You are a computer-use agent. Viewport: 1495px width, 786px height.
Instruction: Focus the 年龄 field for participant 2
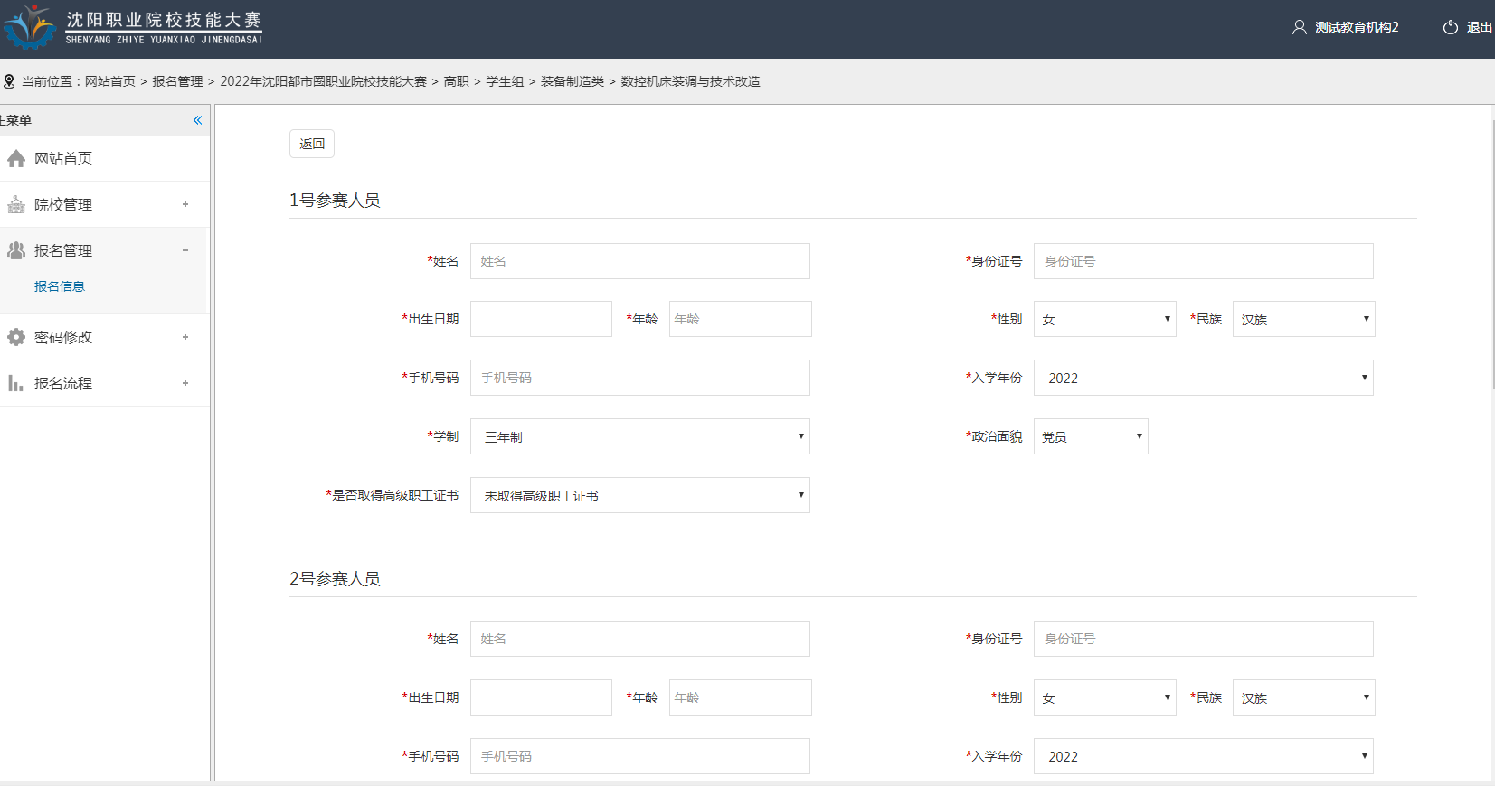pos(740,697)
